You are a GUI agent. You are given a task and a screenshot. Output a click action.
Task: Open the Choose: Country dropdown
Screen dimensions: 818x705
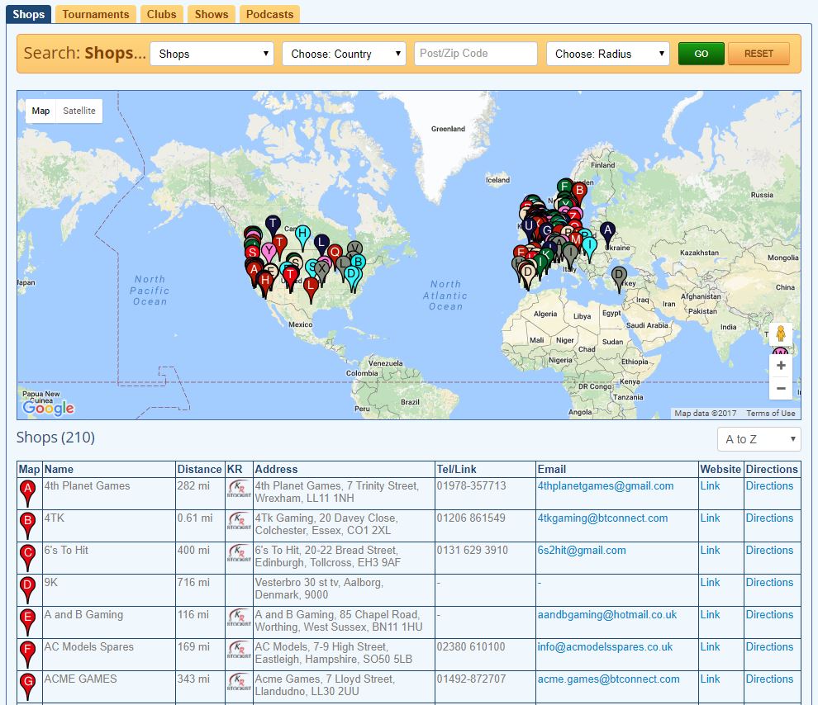click(344, 54)
